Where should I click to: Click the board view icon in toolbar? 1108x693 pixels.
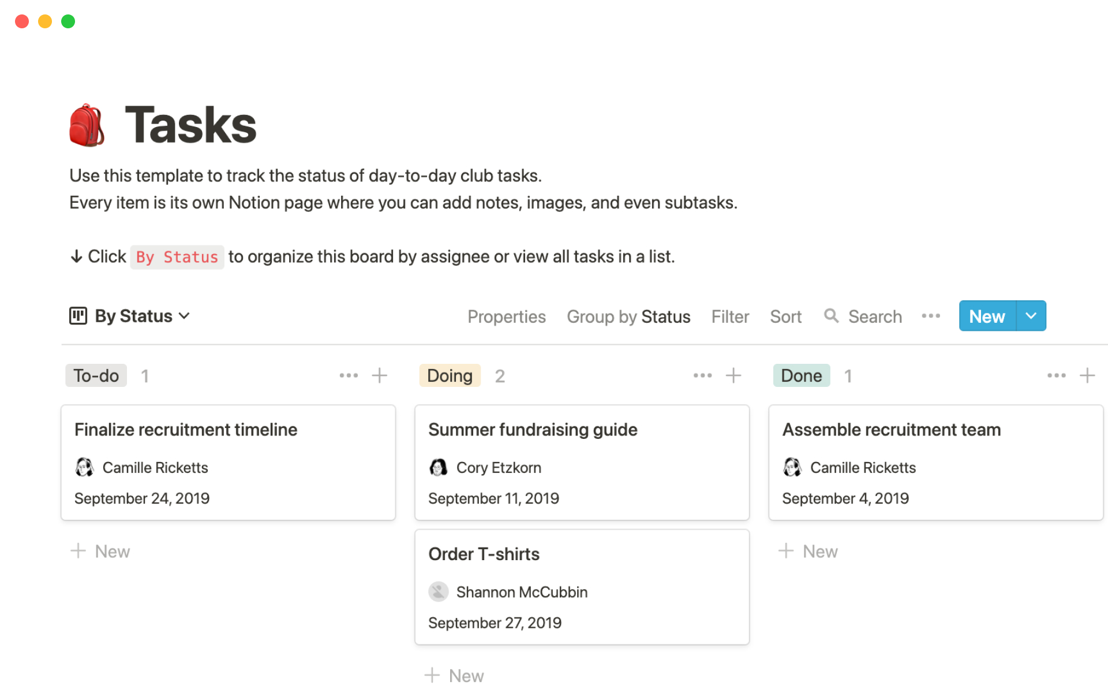click(x=77, y=315)
